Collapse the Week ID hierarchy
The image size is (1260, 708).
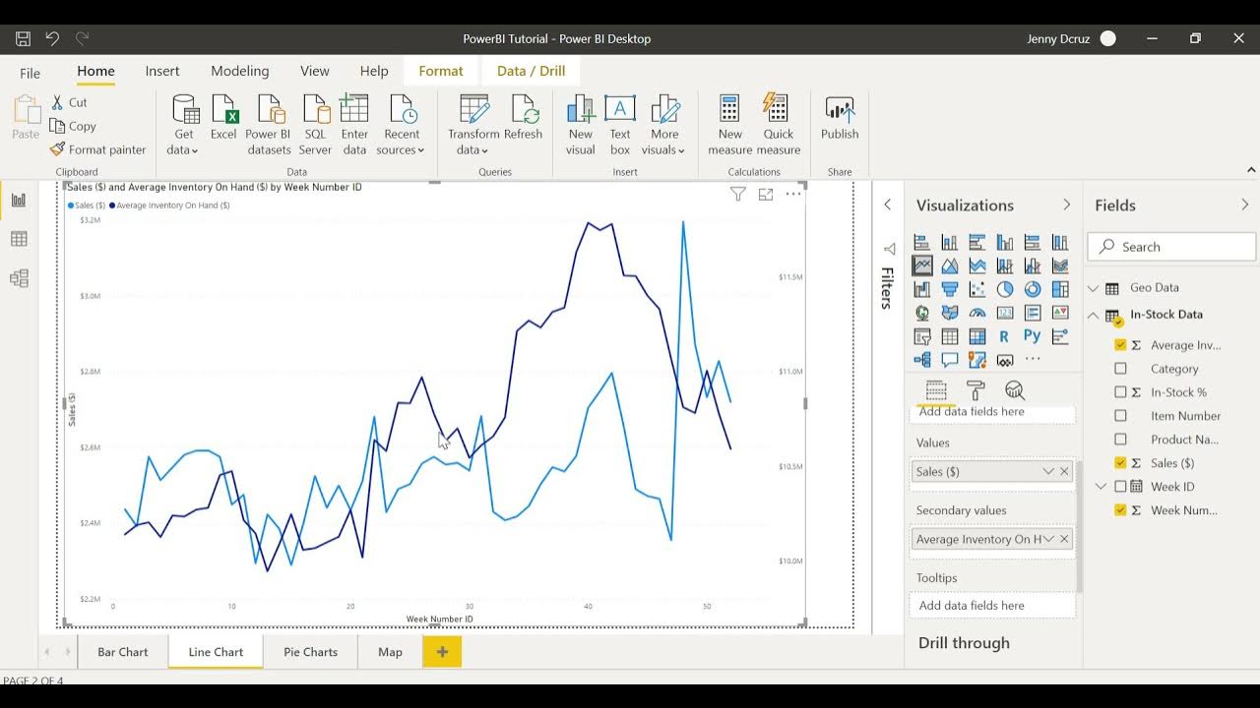point(1102,487)
